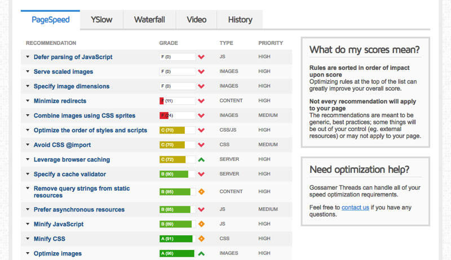Click green up arrow on Leverage browser caching
Screen dimensions: 451x260
(x=201, y=160)
